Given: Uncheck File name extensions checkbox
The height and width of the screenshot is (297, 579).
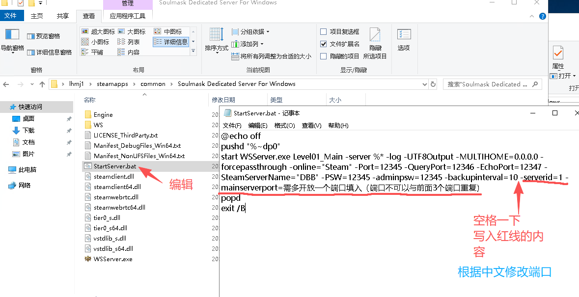Looking at the screenshot, I should click(324, 44).
